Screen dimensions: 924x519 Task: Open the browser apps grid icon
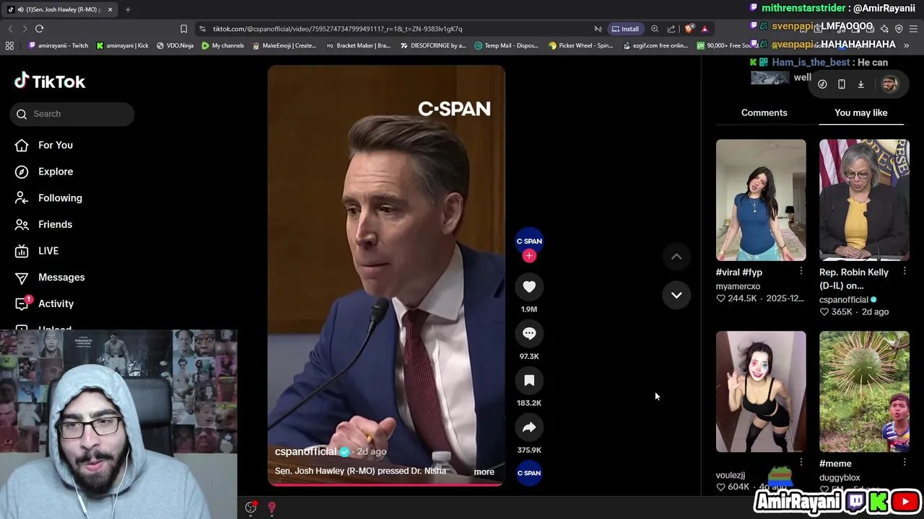tap(9, 45)
